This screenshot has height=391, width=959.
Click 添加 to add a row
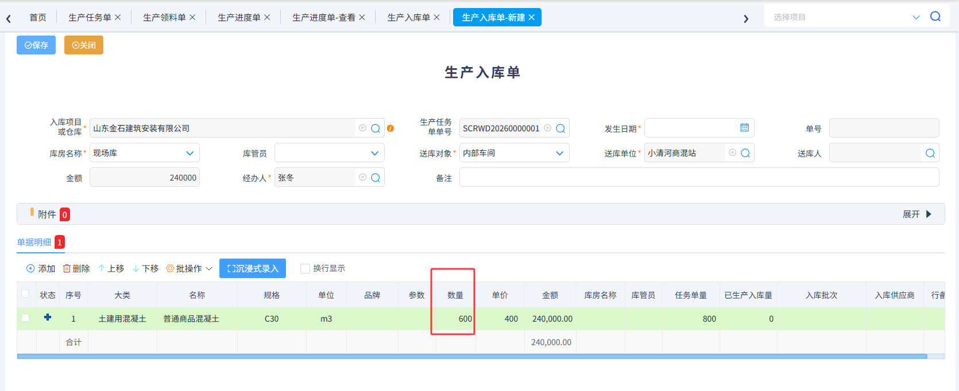[x=41, y=268]
